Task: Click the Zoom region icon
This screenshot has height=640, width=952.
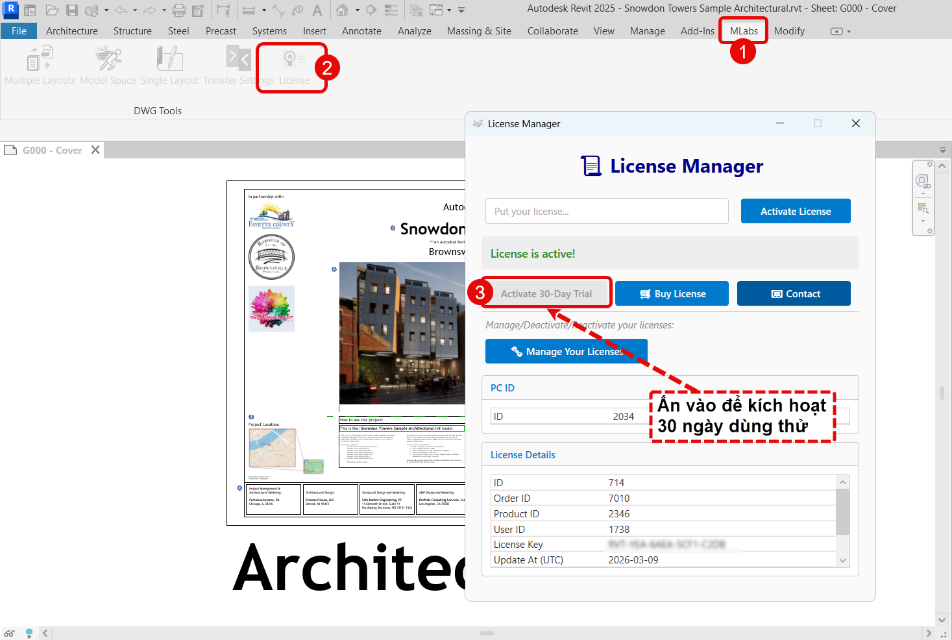Action: click(x=923, y=208)
